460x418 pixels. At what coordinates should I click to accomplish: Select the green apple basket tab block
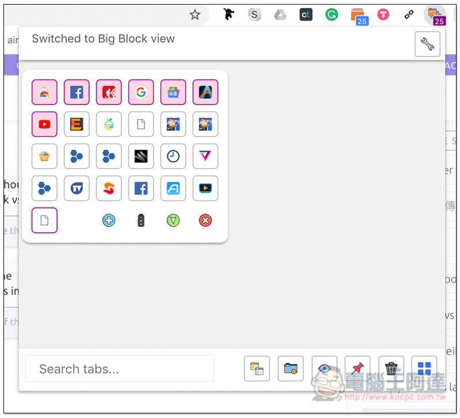[109, 124]
